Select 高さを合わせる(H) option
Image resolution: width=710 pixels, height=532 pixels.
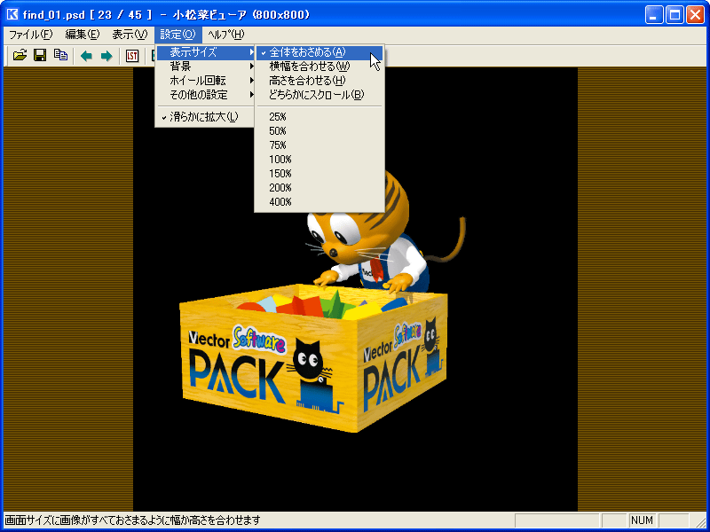click(x=319, y=81)
